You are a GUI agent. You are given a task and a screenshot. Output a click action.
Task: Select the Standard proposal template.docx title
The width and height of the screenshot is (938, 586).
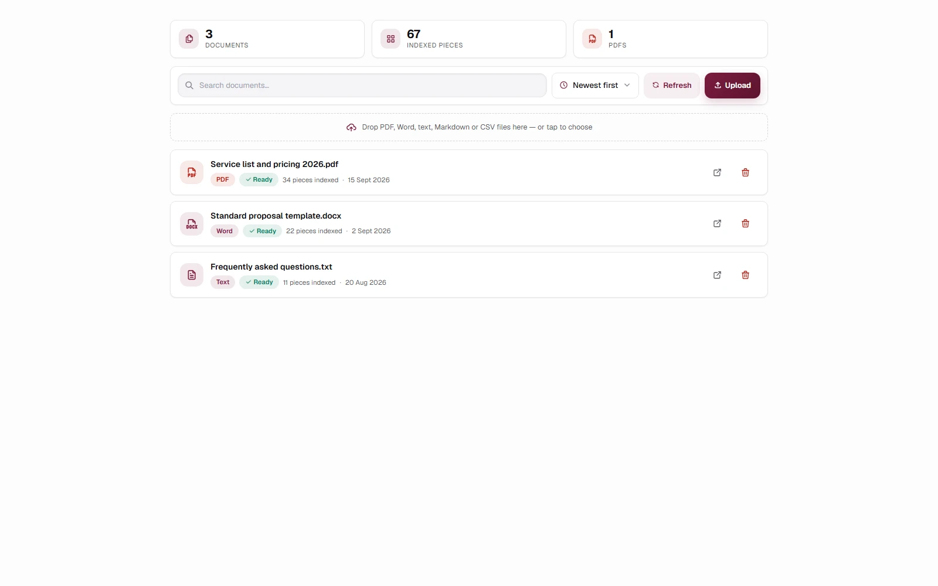[276, 216]
